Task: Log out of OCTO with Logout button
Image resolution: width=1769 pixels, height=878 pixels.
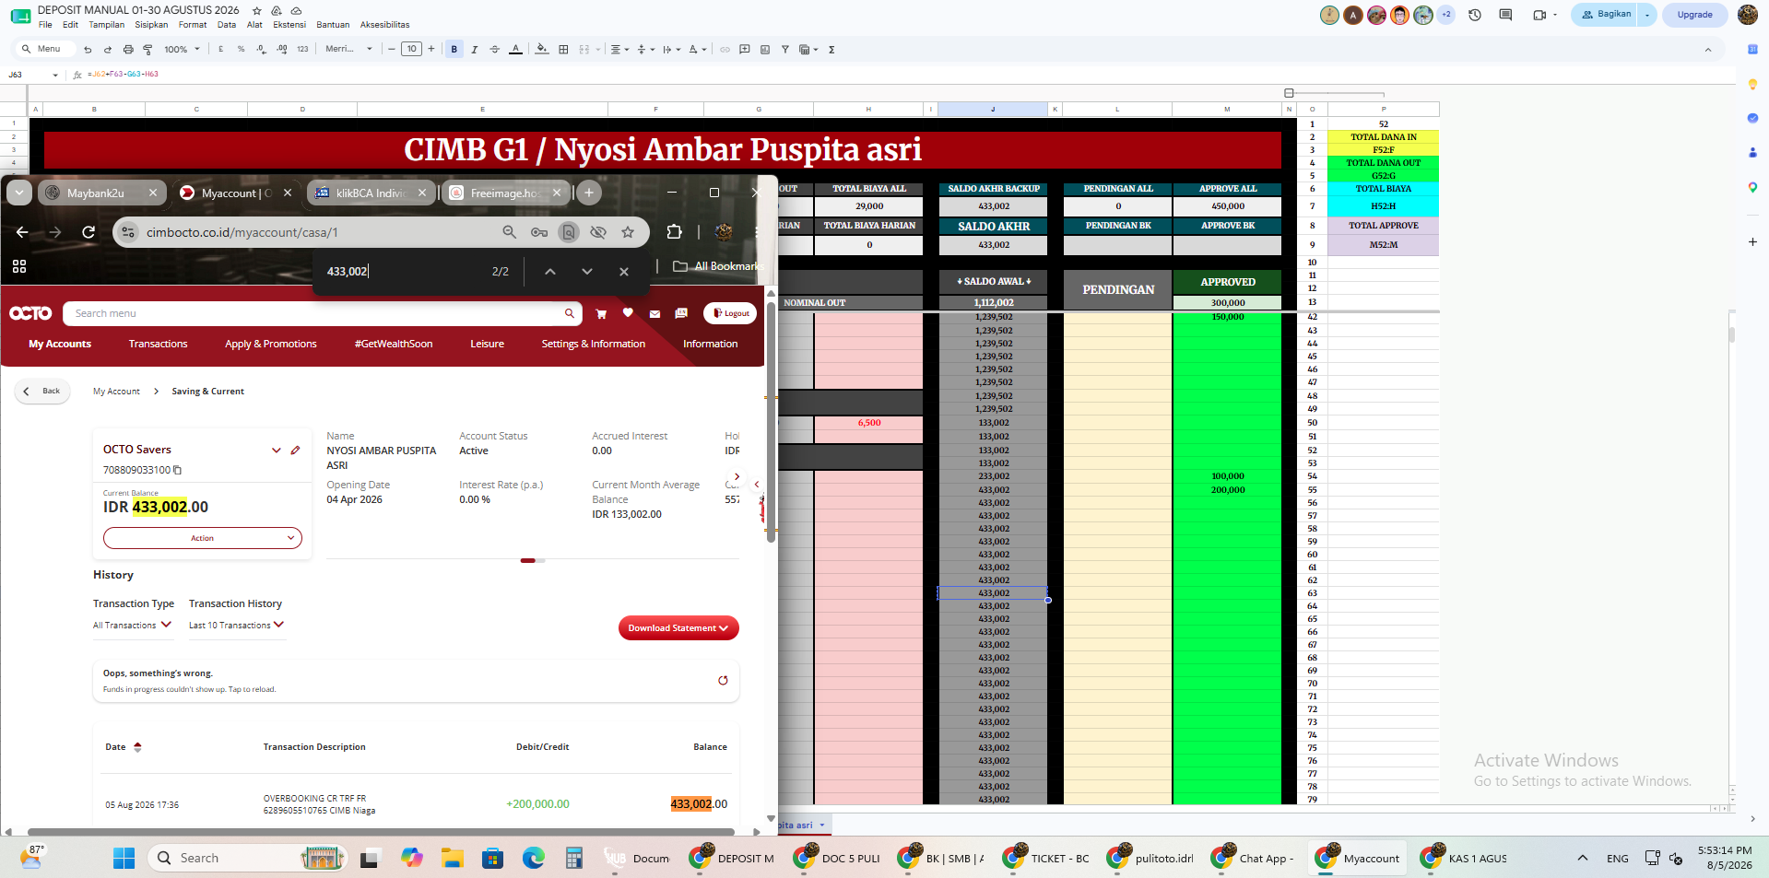Action: point(730,313)
